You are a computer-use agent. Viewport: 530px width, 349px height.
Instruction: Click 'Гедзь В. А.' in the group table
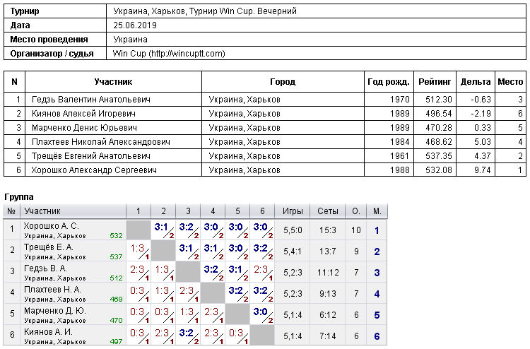pos(45,268)
